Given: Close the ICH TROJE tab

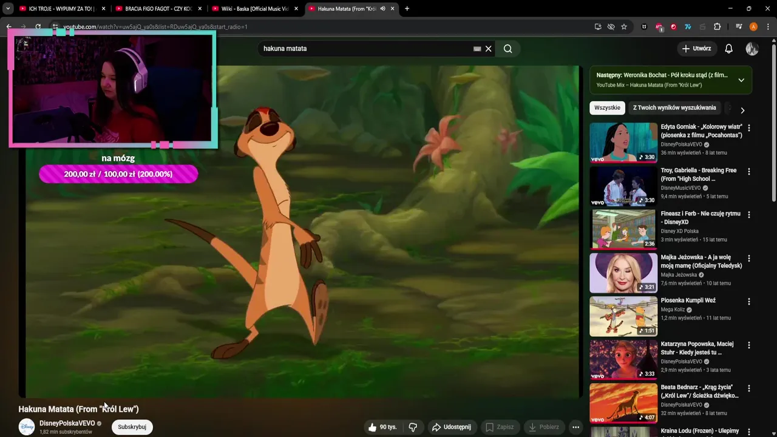Looking at the screenshot, I should pos(103,8).
